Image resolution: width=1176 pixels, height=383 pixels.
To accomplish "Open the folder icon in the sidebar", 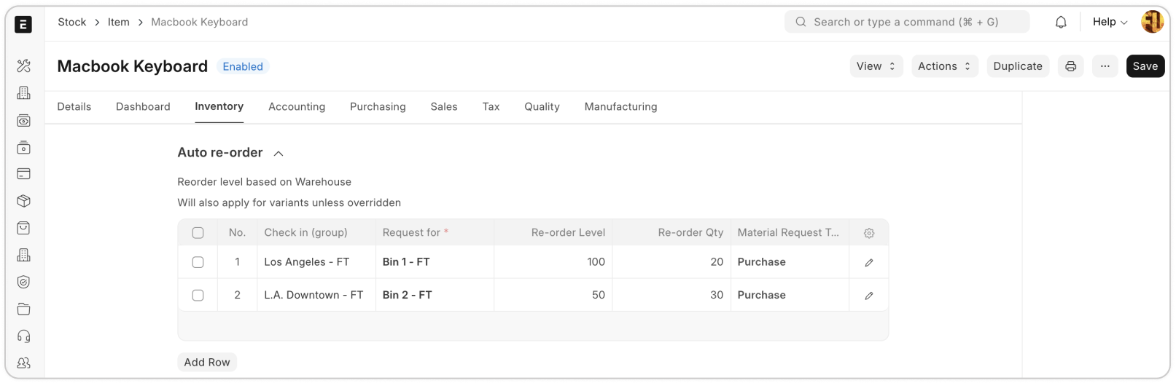I will pos(23,309).
